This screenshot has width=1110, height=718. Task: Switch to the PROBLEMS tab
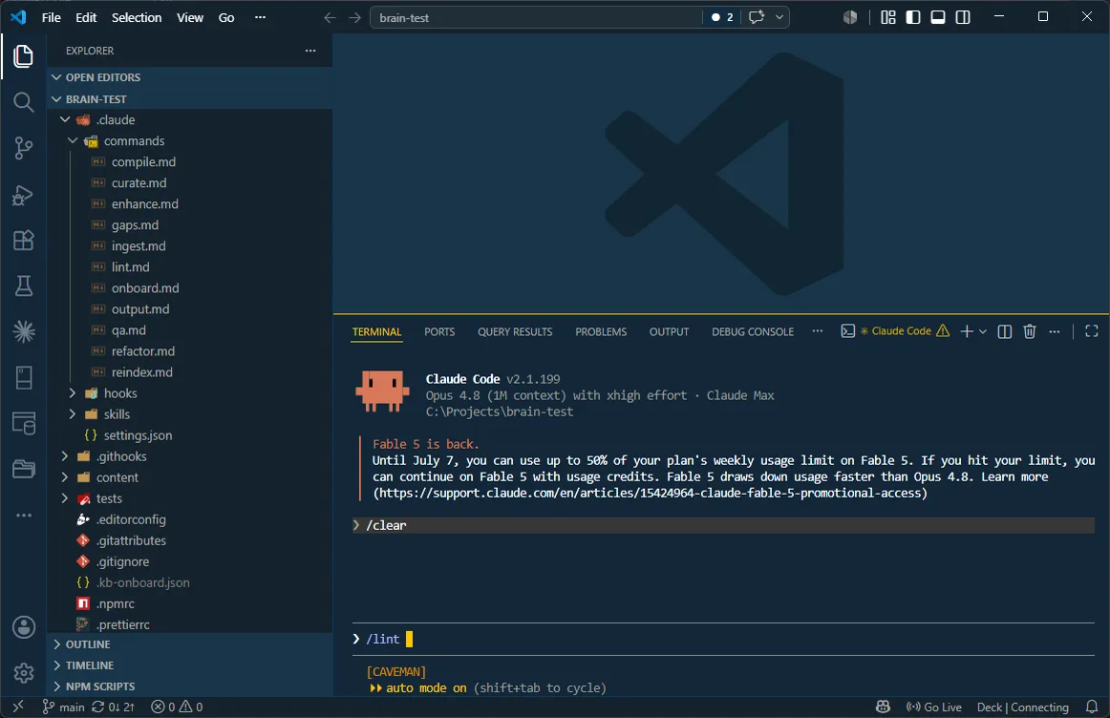click(x=600, y=331)
